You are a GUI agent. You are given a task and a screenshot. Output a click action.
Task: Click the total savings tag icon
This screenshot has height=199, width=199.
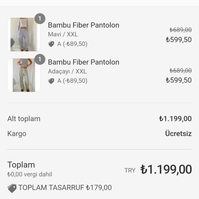[12, 188]
